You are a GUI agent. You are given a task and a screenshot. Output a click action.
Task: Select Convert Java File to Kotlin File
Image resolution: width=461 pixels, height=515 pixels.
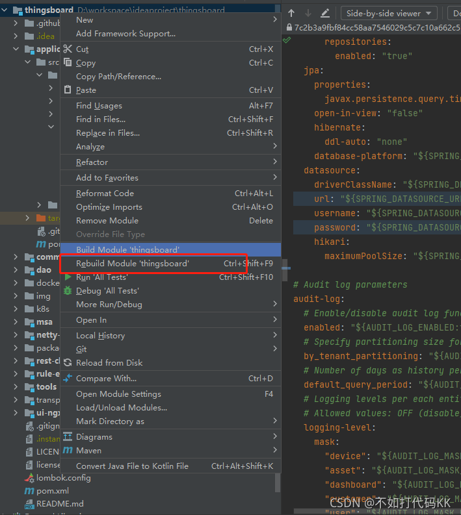coord(170,466)
